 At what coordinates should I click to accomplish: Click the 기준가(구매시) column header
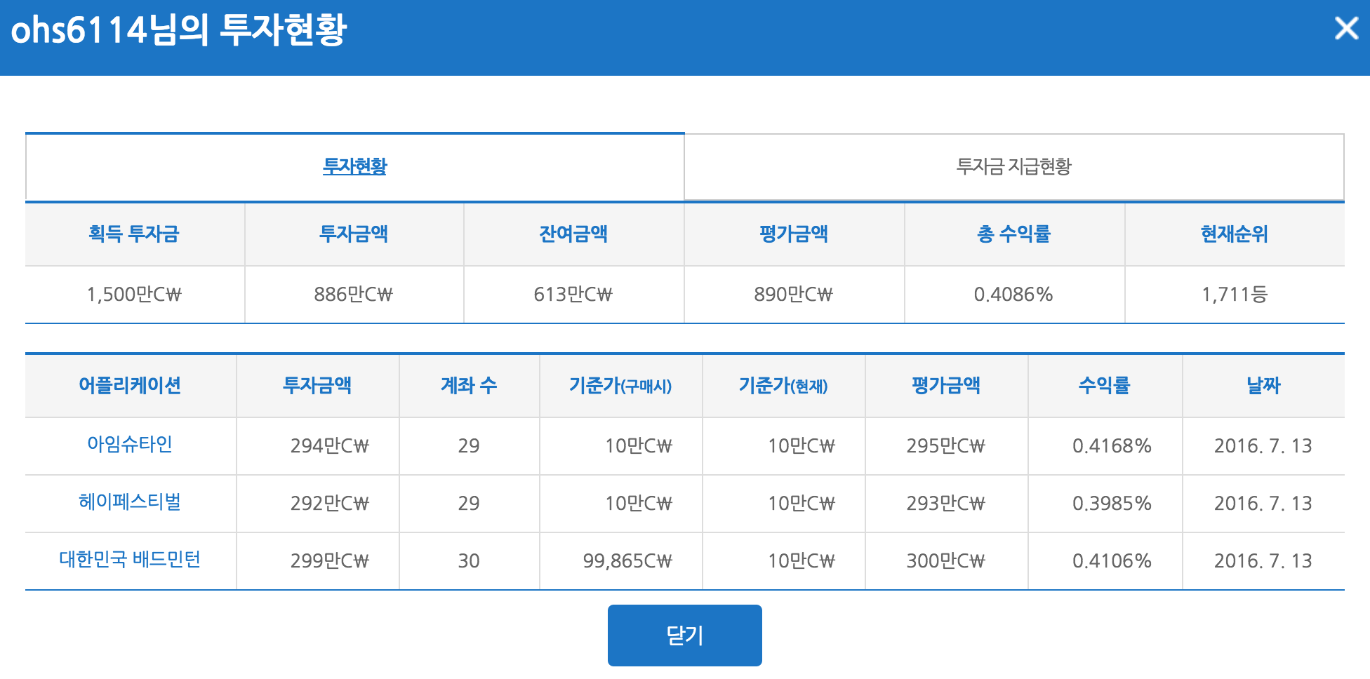620,385
